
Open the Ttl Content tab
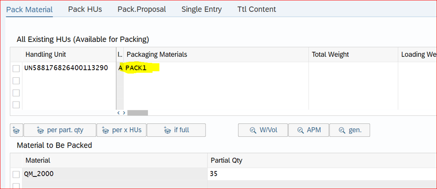click(x=257, y=9)
